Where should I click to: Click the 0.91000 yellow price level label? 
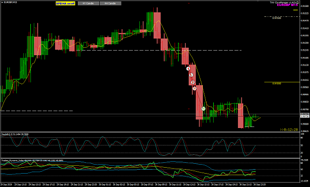click(277, 83)
